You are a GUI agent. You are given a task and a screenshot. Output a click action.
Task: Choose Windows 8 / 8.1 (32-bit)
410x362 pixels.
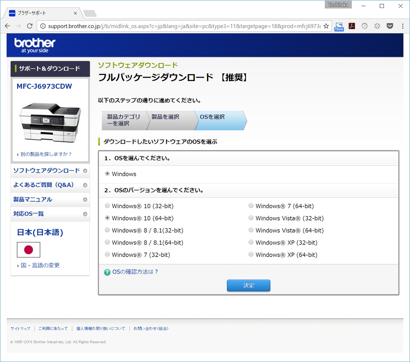tap(107, 230)
